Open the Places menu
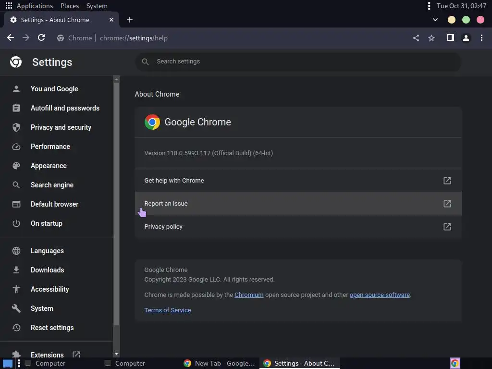The height and width of the screenshot is (369, 492). (x=70, y=6)
